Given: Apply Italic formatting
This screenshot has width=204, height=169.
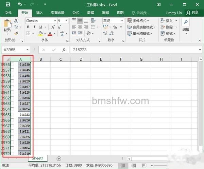Looking at the screenshot, I should tap(34, 27).
